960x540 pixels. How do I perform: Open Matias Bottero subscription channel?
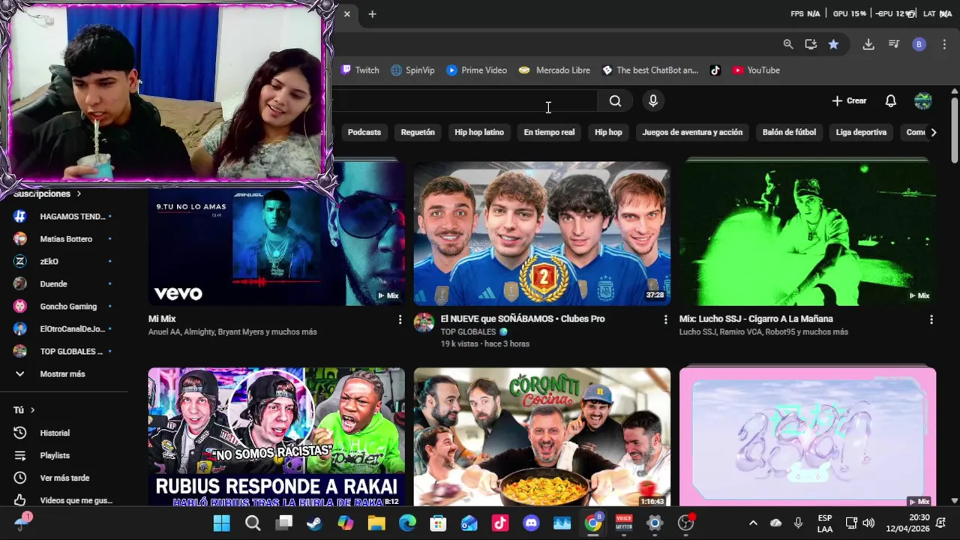tap(64, 238)
